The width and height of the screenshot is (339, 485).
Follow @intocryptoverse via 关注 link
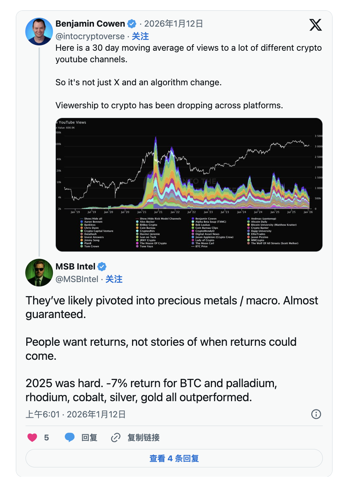(140, 36)
